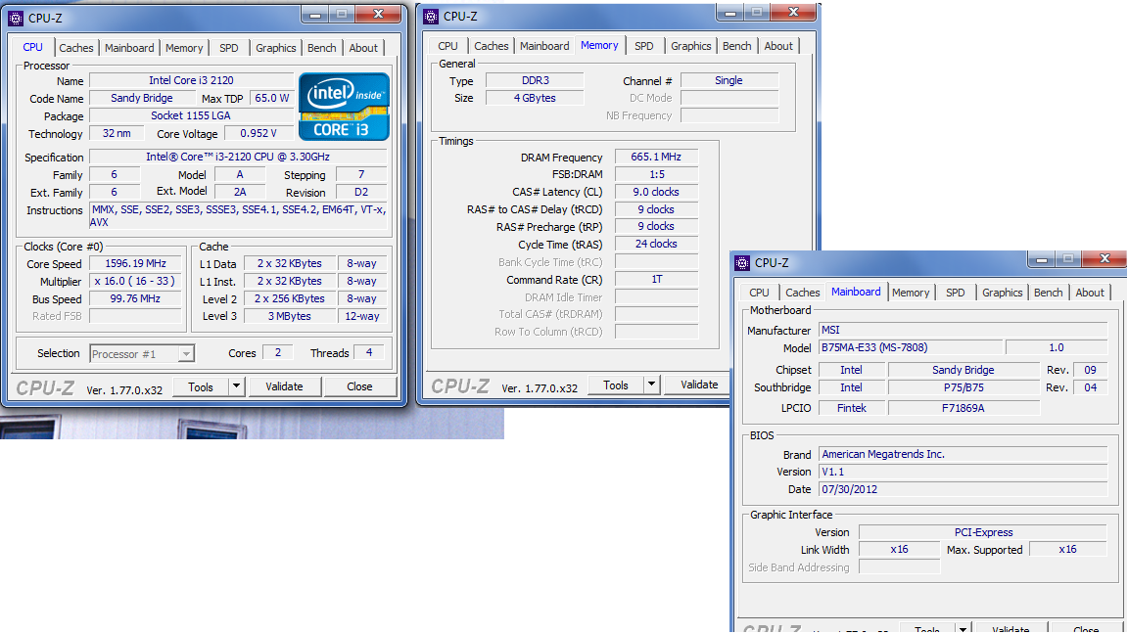Click Validate button in the CPU window
This screenshot has width=1128, height=634.
coord(284,386)
